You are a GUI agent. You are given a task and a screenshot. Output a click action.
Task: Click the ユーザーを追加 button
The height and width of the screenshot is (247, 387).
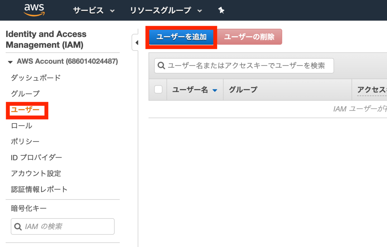click(x=181, y=36)
